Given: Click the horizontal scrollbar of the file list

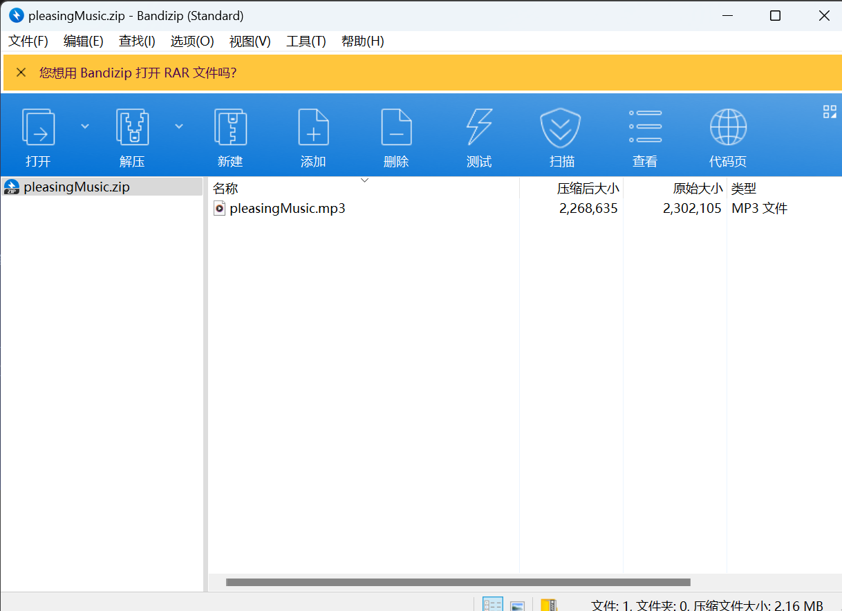Looking at the screenshot, I should coord(458,582).
